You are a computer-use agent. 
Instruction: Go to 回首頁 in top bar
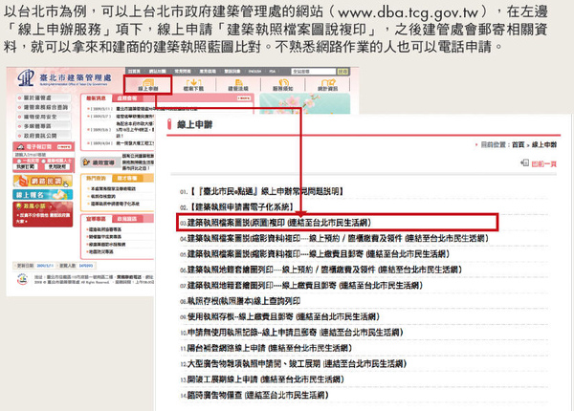(x=134, y=72)
